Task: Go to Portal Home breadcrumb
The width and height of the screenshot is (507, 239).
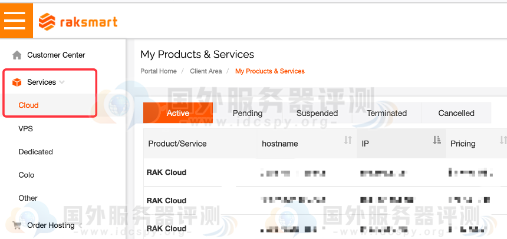Action: (x=159, y=71)
